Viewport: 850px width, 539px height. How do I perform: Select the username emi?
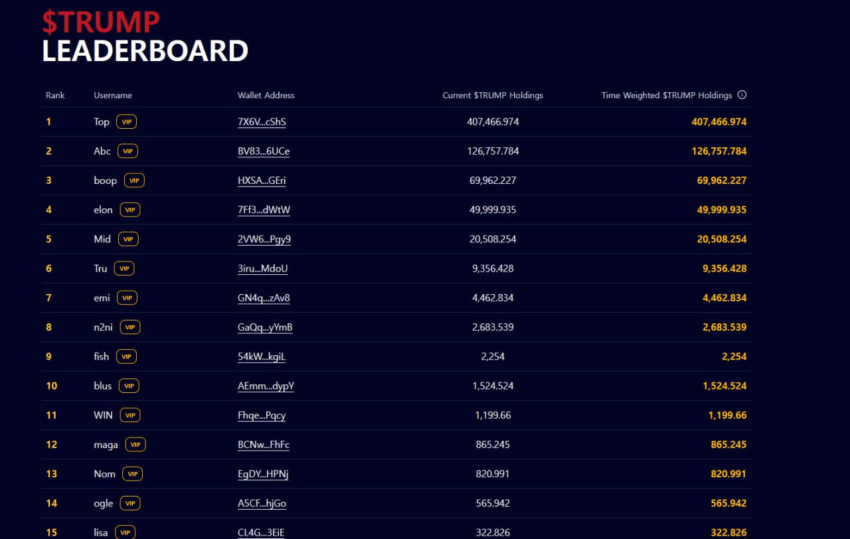[x=102, y=298]
